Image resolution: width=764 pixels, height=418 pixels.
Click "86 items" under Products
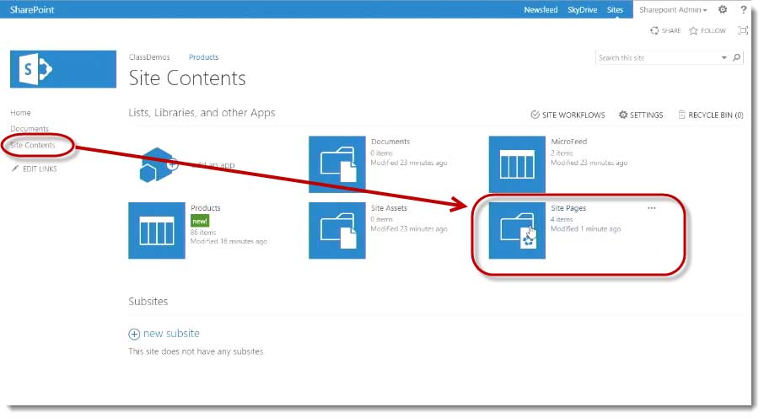[x=203, y=233]
